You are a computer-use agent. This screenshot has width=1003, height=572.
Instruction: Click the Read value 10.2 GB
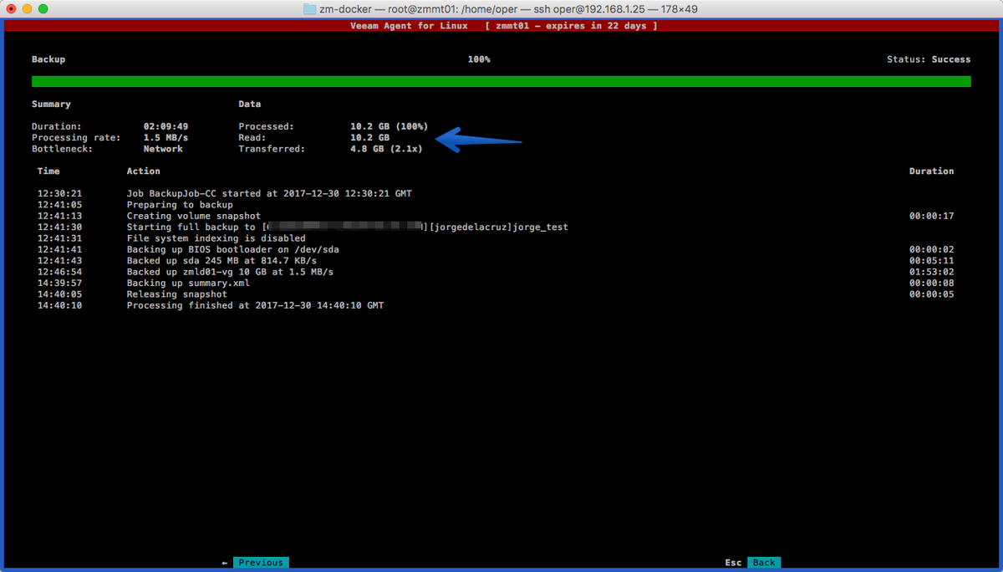click(369, 138)
